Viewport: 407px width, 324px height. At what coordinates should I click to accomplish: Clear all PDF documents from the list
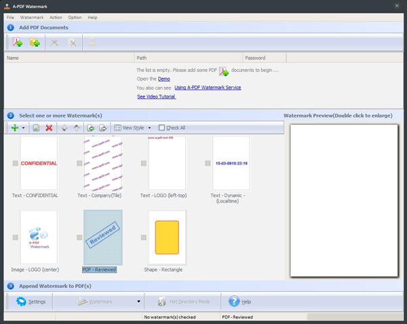73,42
